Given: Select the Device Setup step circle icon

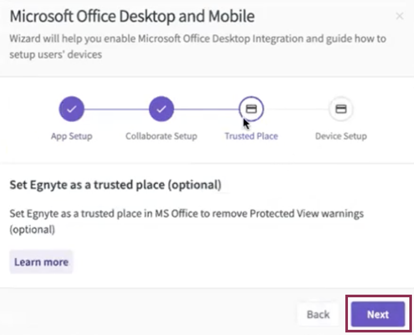Looking at the screenshot, I should point(341,109).
